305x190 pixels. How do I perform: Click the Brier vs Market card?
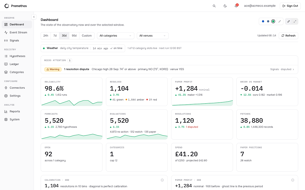point(267,92)
